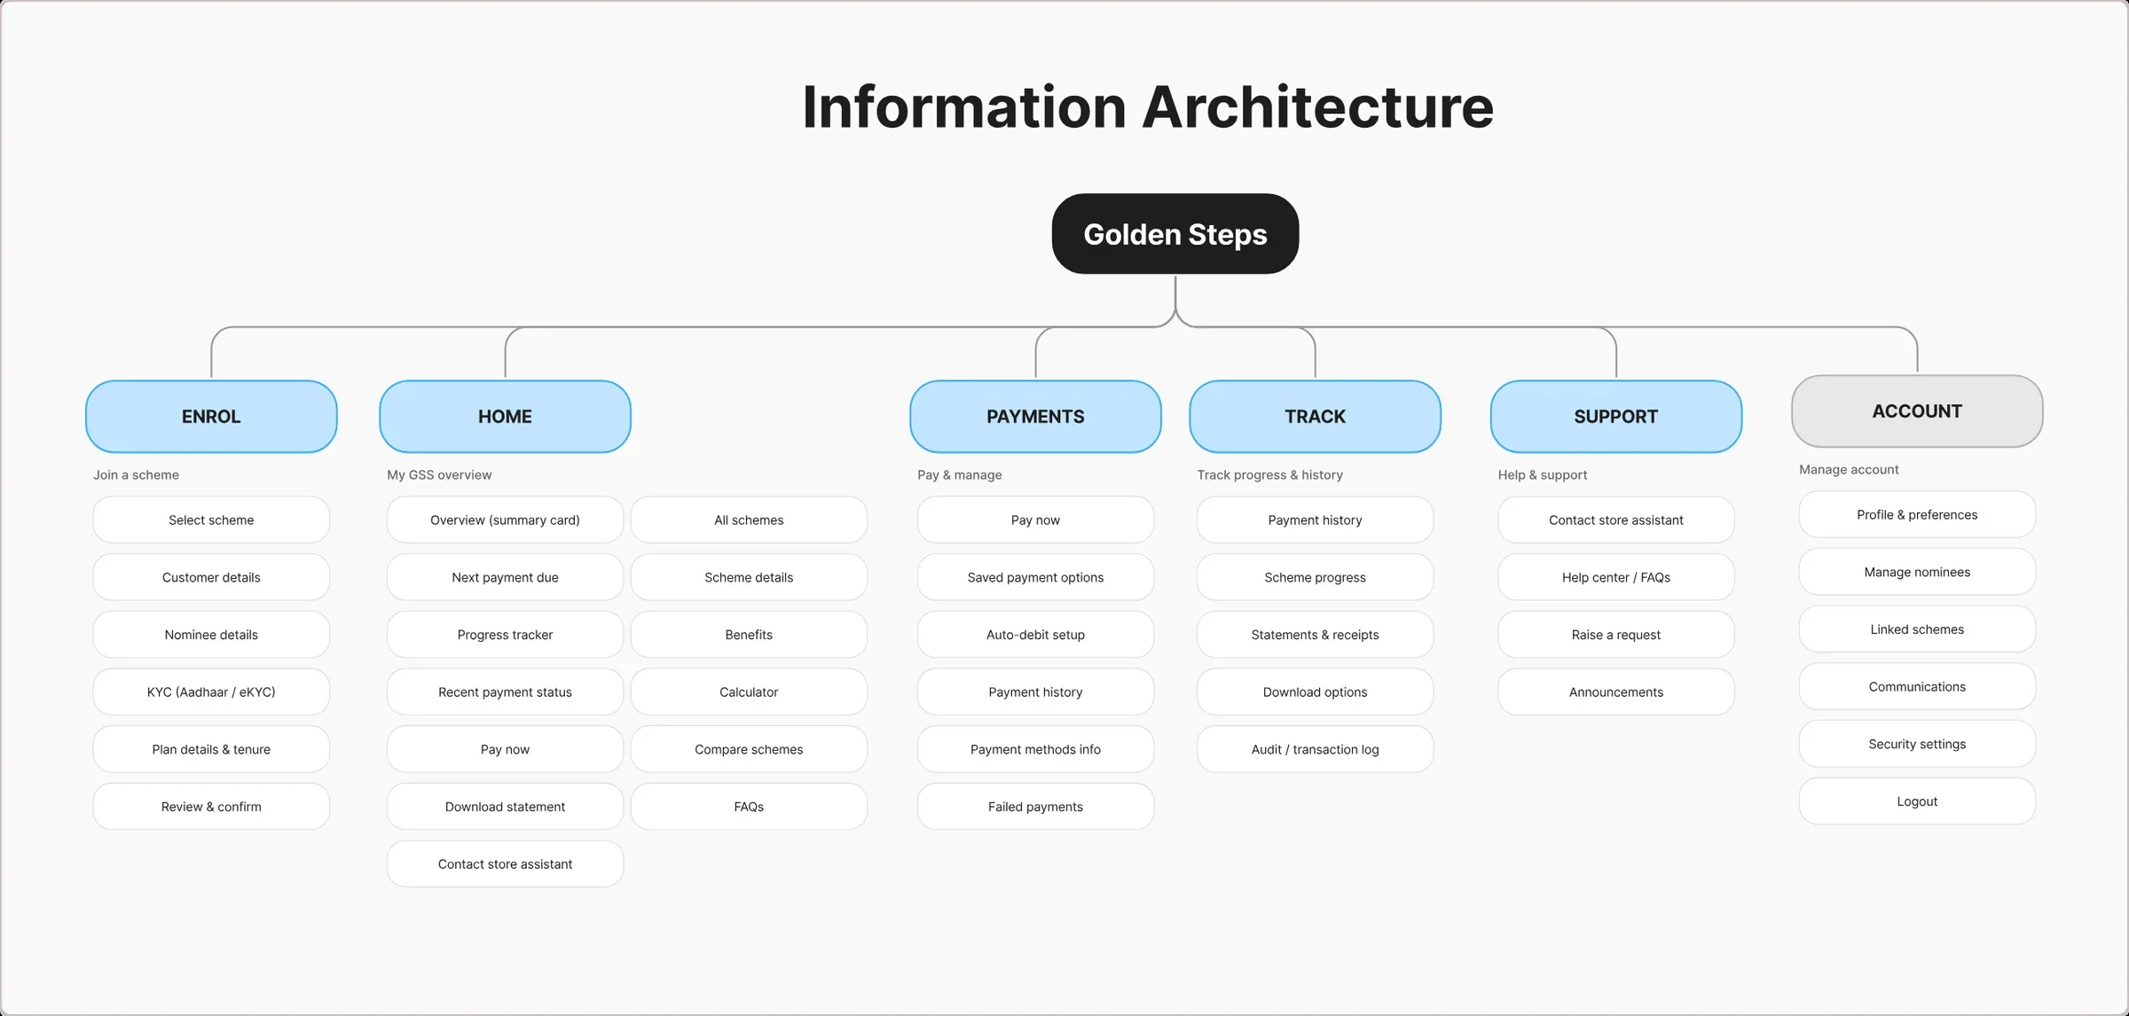
Task: Click the Compare schemes node
Action: coord(749,749)
